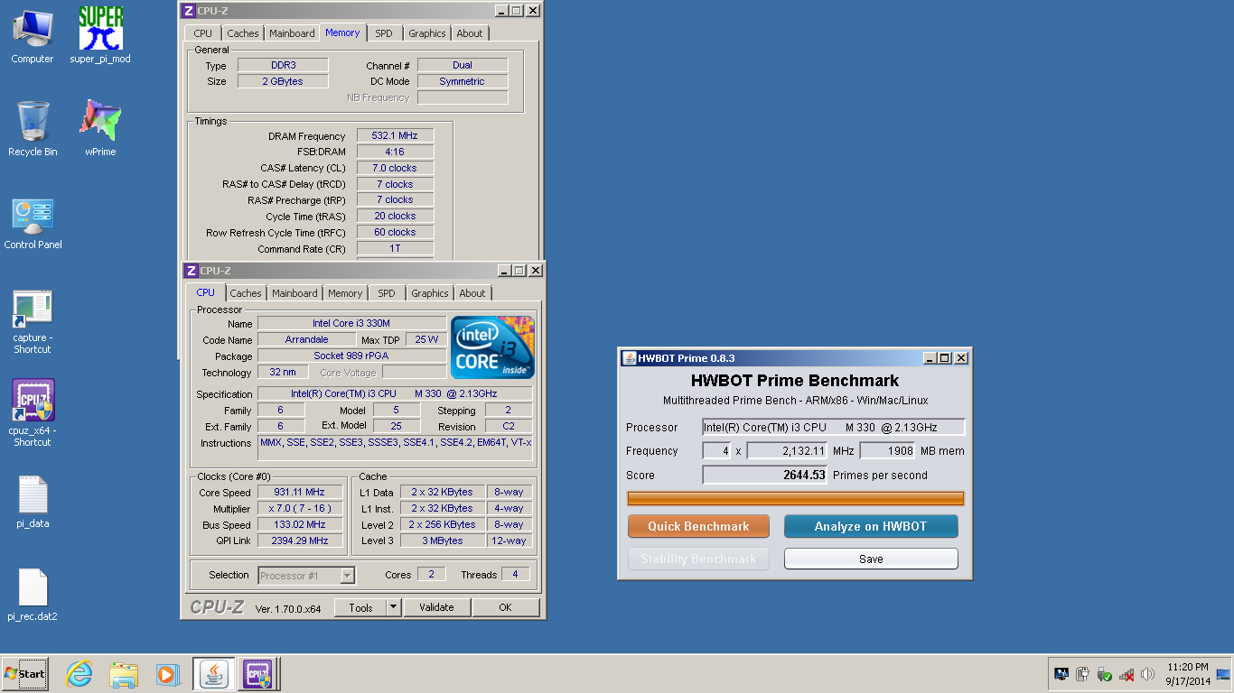Click the FSB:DRAM value 4:16

(x=395, y=152)
